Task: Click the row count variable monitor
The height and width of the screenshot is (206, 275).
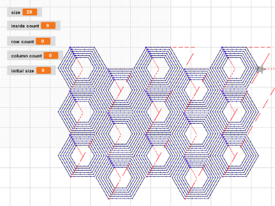Action: [32, 41]
